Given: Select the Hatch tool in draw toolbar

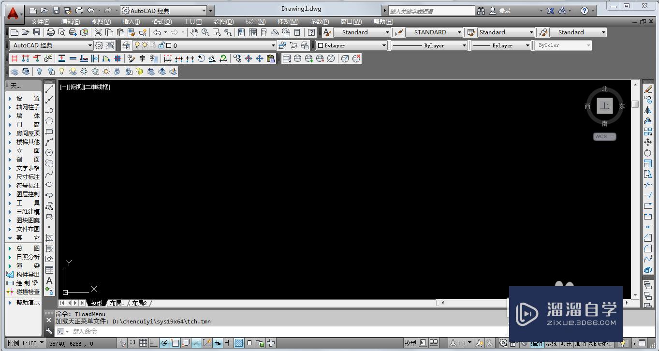Looking at the screenshot, I should pyautogui.click(x=49, y=238).
